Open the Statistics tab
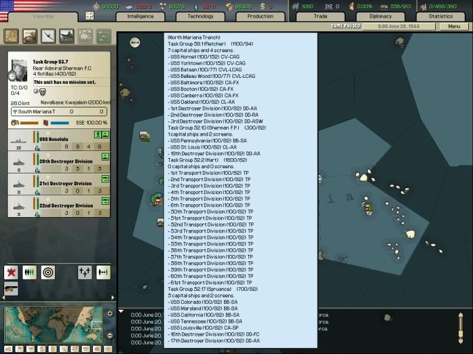473x354 pixels. point(440,17)
